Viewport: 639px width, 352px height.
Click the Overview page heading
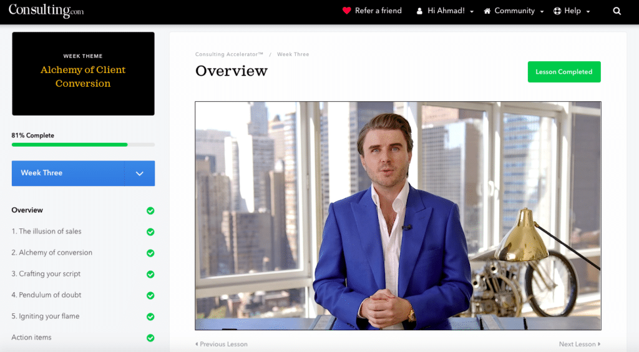pyautogui.click(x=232, y=71)
